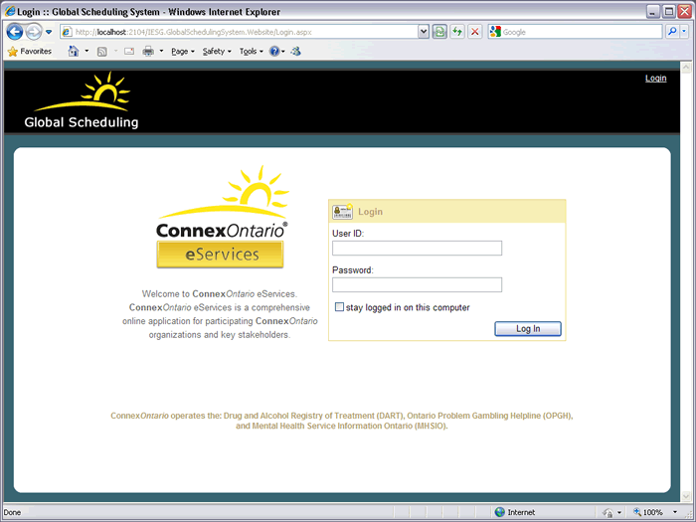Click the Log In button

(528, 329)
